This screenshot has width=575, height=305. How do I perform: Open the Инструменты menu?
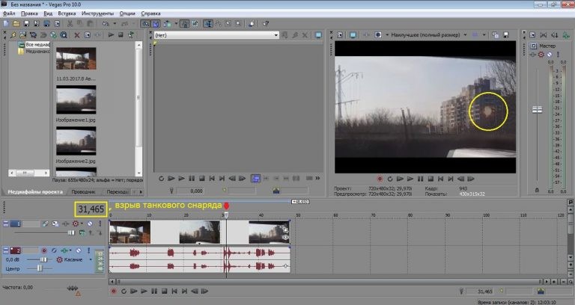[98, 14]
